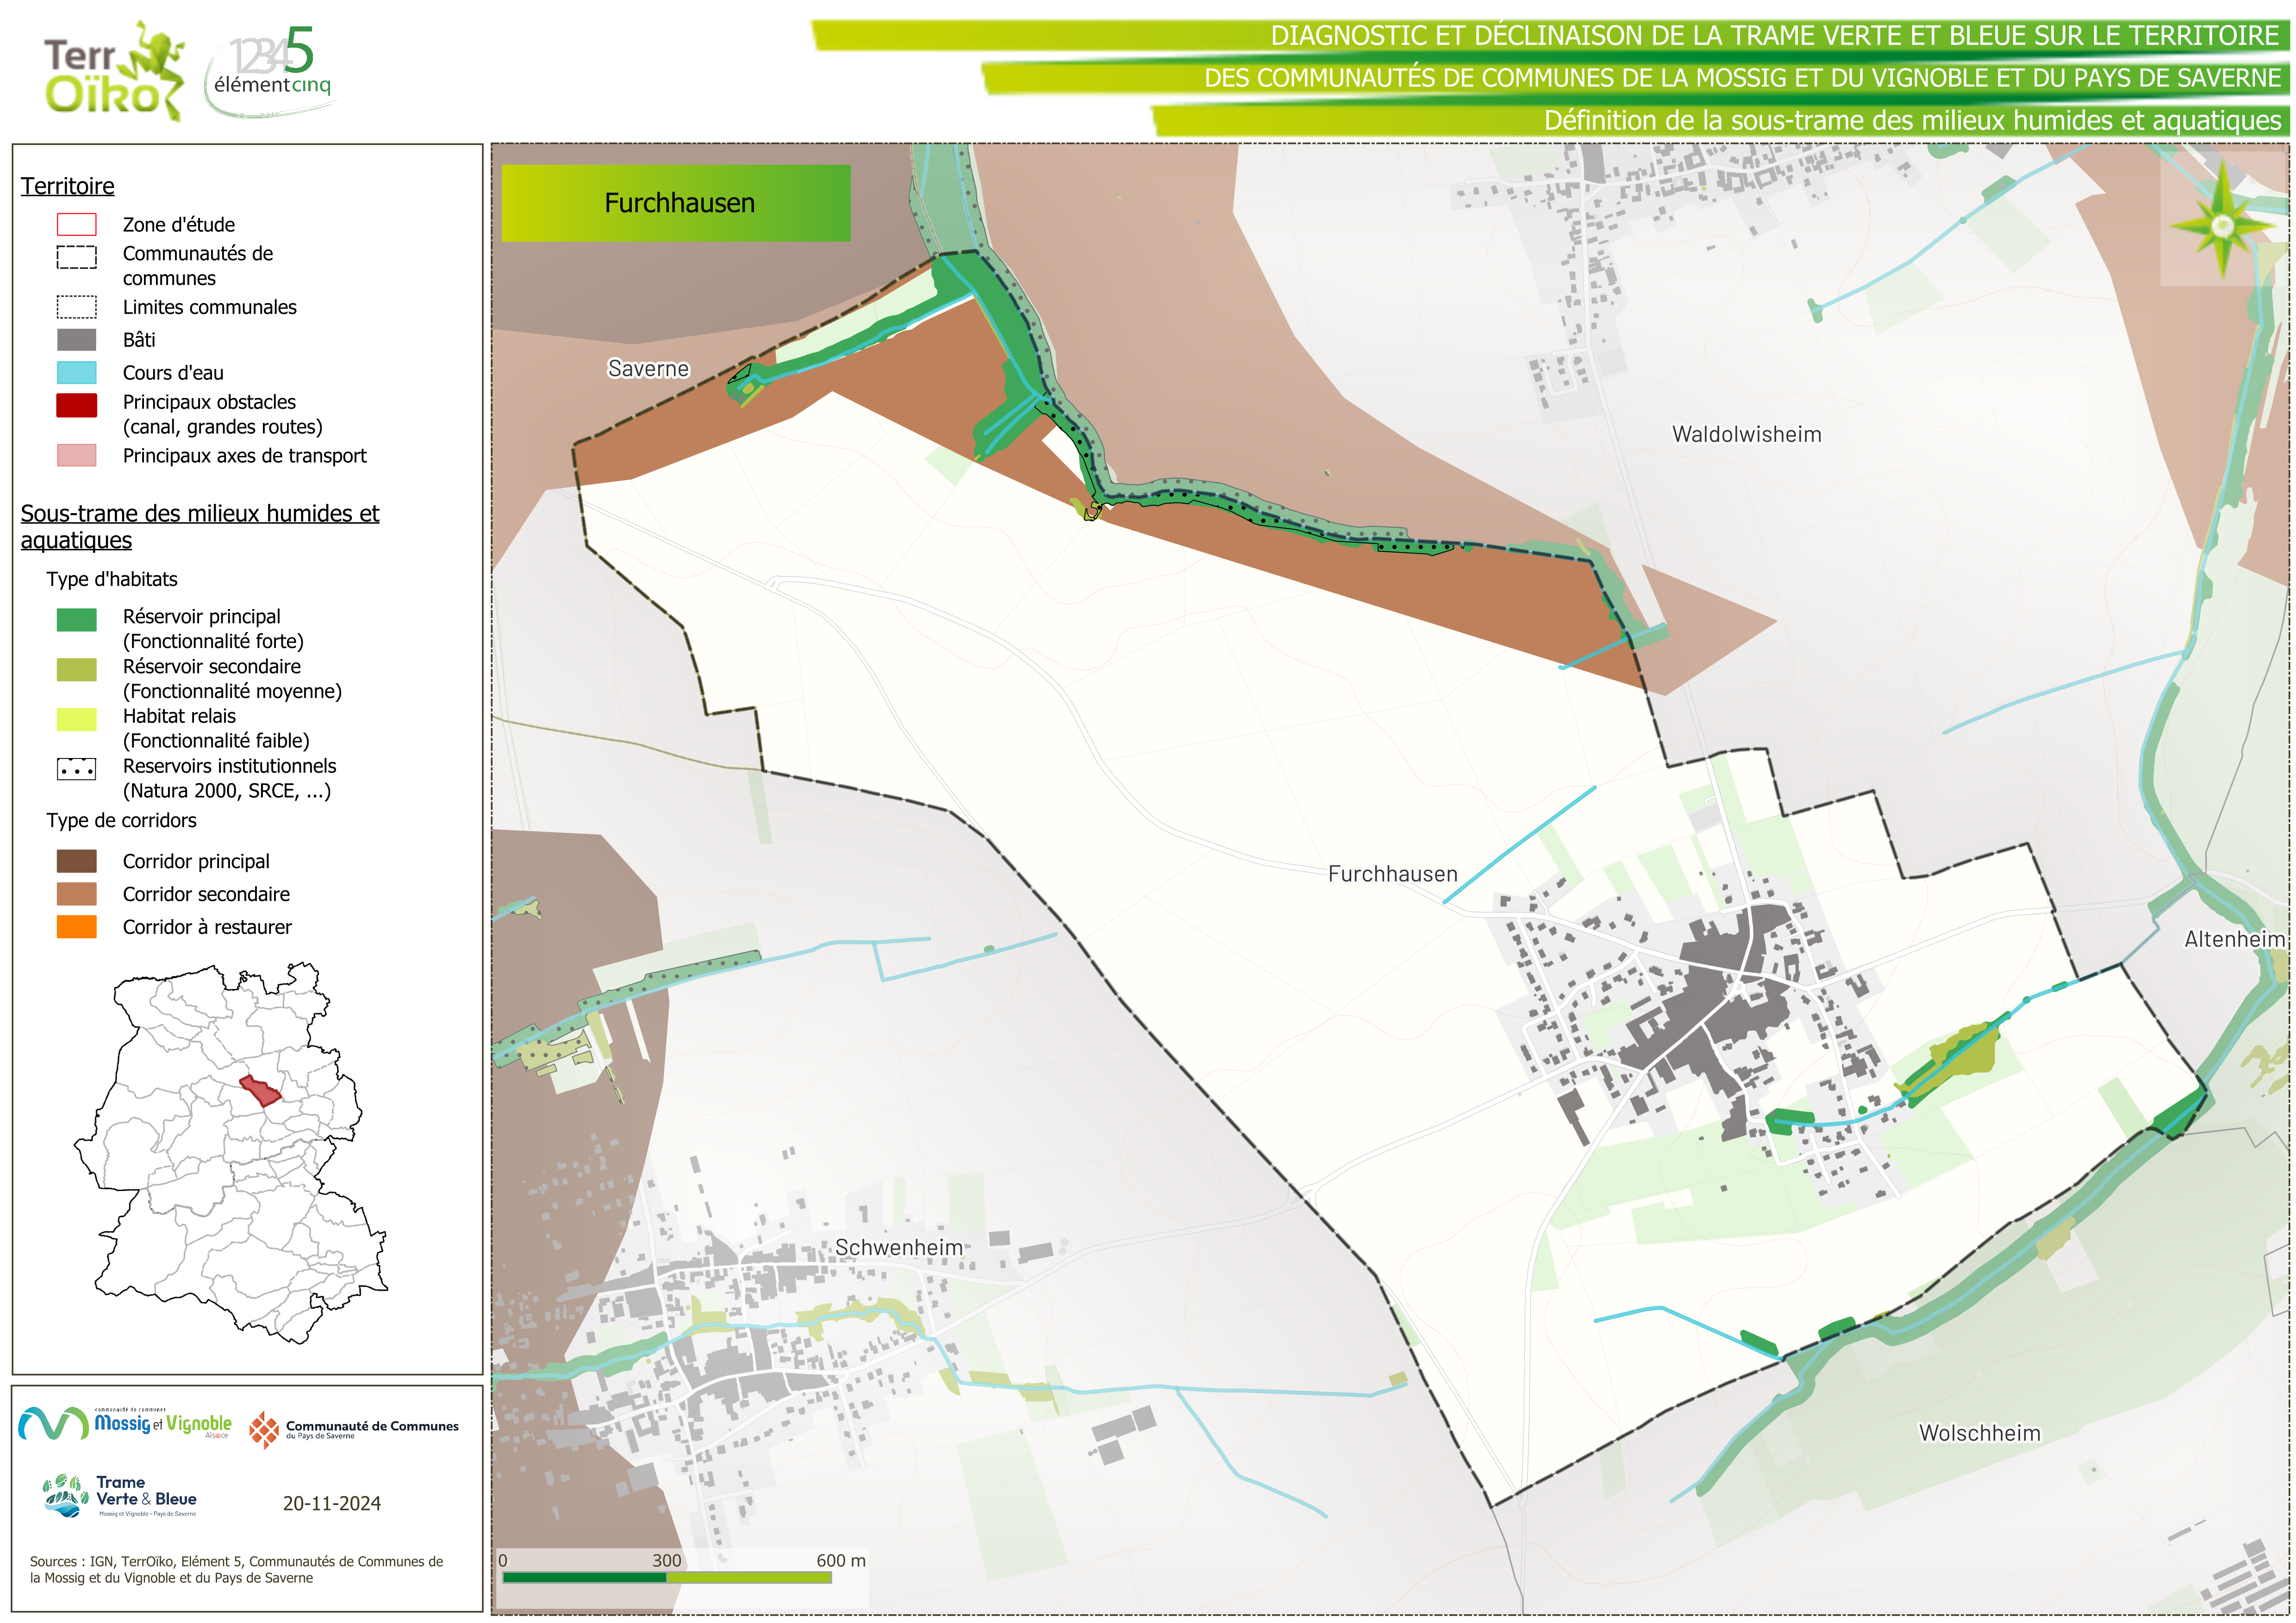This screenshot has width=2296, height=1623.
Task: Click the Mossig et Vignoble logo
Action: 126,1423
